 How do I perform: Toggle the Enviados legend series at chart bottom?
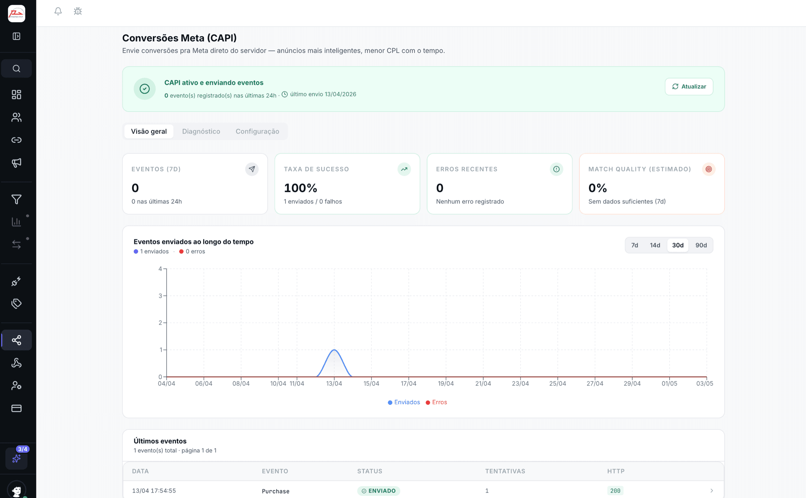(404, 402)
